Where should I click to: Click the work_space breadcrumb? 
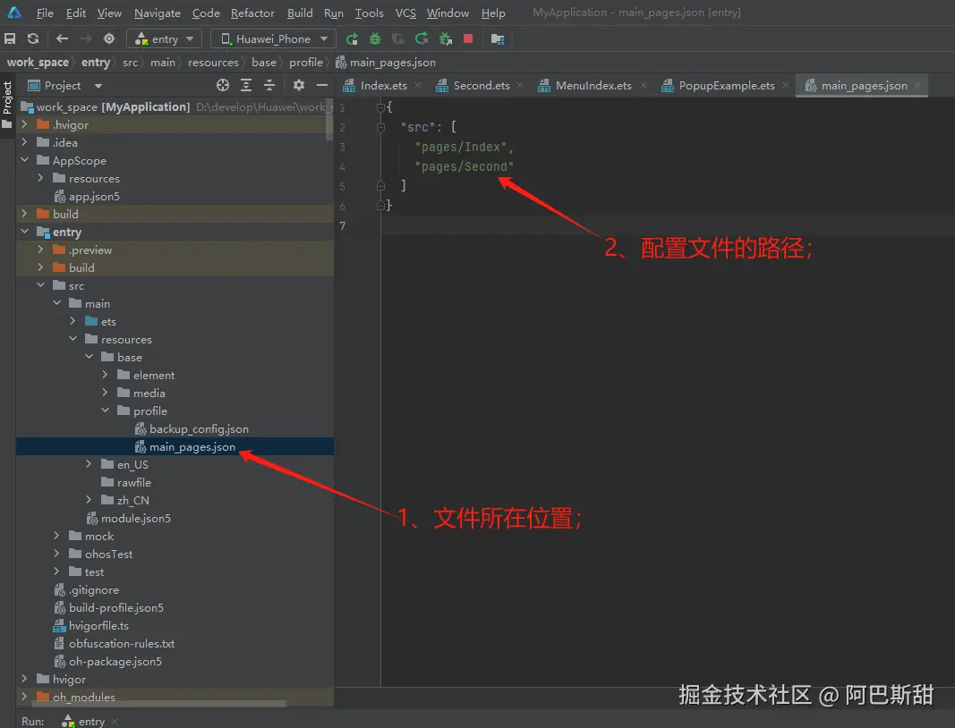[x=38, y=62]
